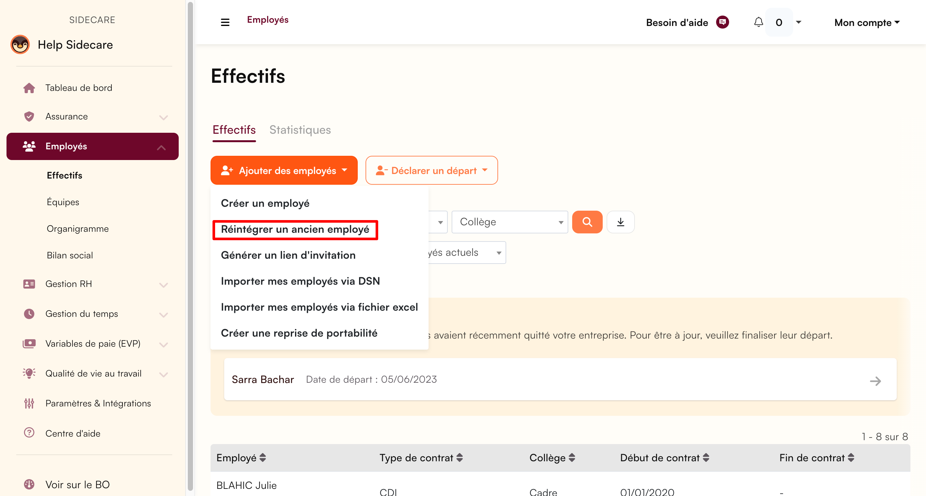Click the hamburger menu icon

[x=225, y=22]
